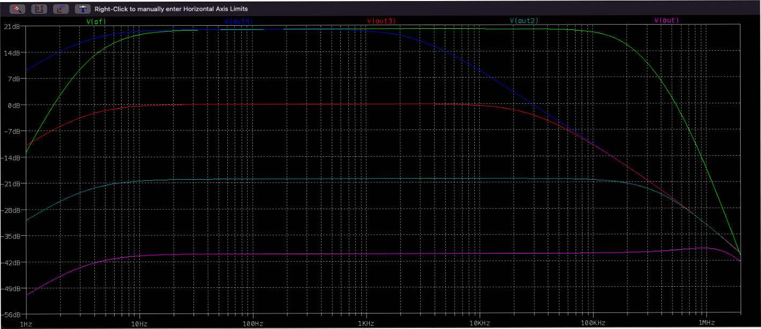Select the blue V(out4) trace label
761x329 pixels.
(x=239, y=21)
